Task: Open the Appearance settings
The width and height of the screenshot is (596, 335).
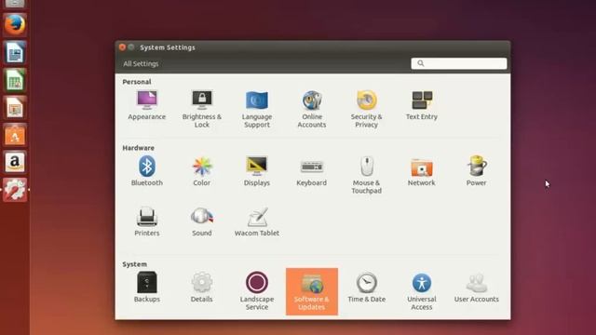Action: pyautogui.click(x=147, y=105)
